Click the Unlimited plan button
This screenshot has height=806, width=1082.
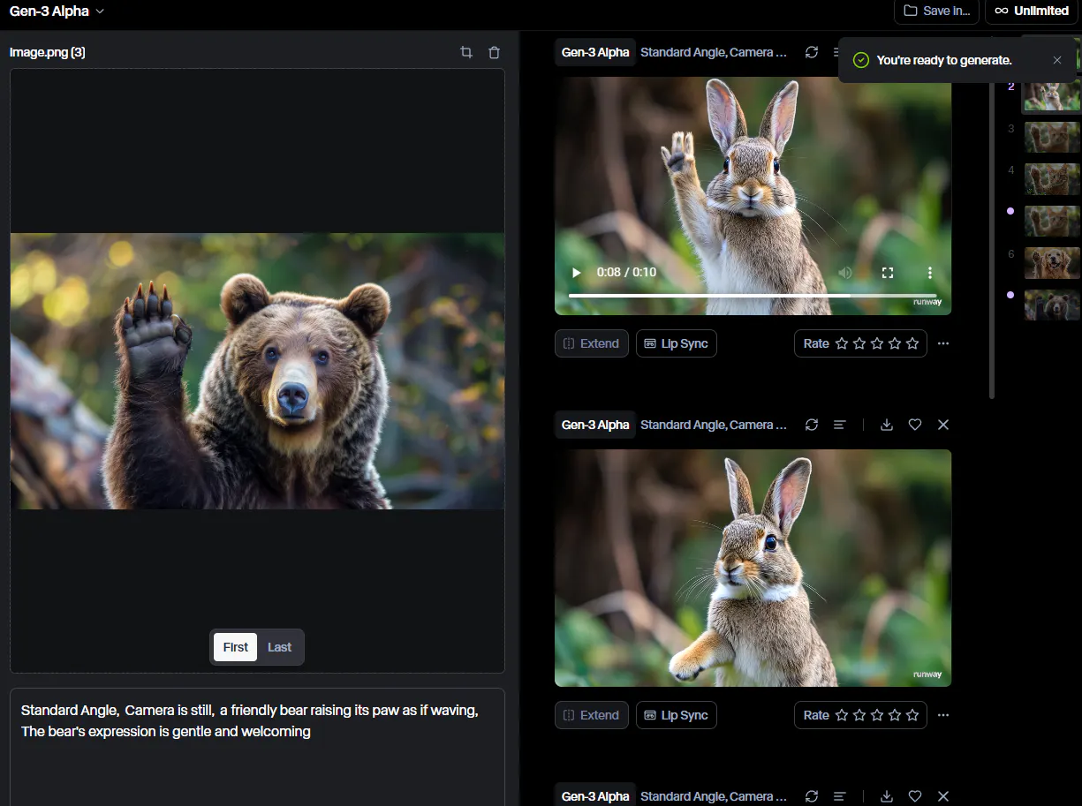tap(1032, 11)
